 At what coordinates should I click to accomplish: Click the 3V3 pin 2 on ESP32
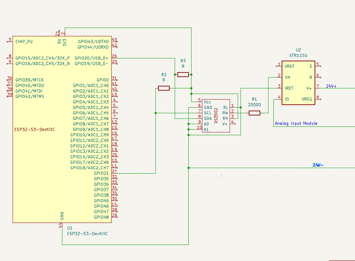pos(65,33)
